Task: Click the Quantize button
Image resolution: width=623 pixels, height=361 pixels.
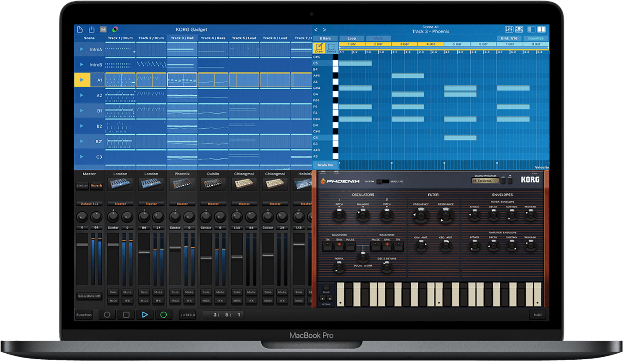Action: [x=535, y=38]
